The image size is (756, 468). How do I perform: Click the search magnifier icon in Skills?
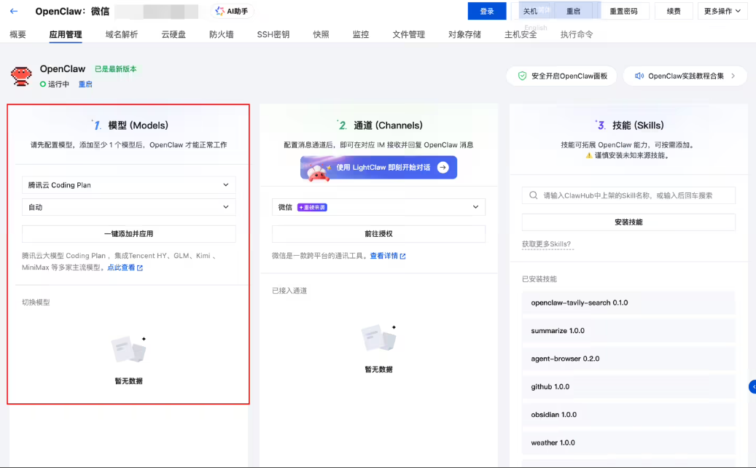pos(534,195)
